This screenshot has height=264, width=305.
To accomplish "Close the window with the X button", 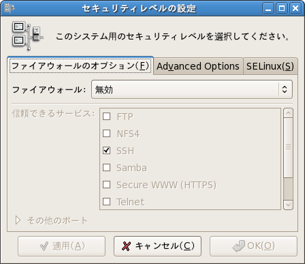I will pyautogui.click(x=295, y=8).
